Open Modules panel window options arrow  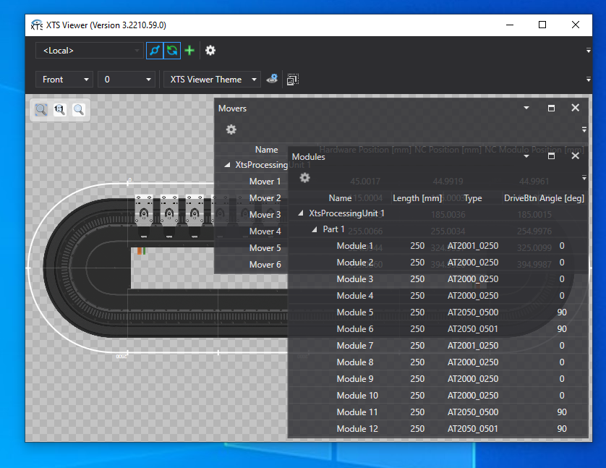pos(526,156)
